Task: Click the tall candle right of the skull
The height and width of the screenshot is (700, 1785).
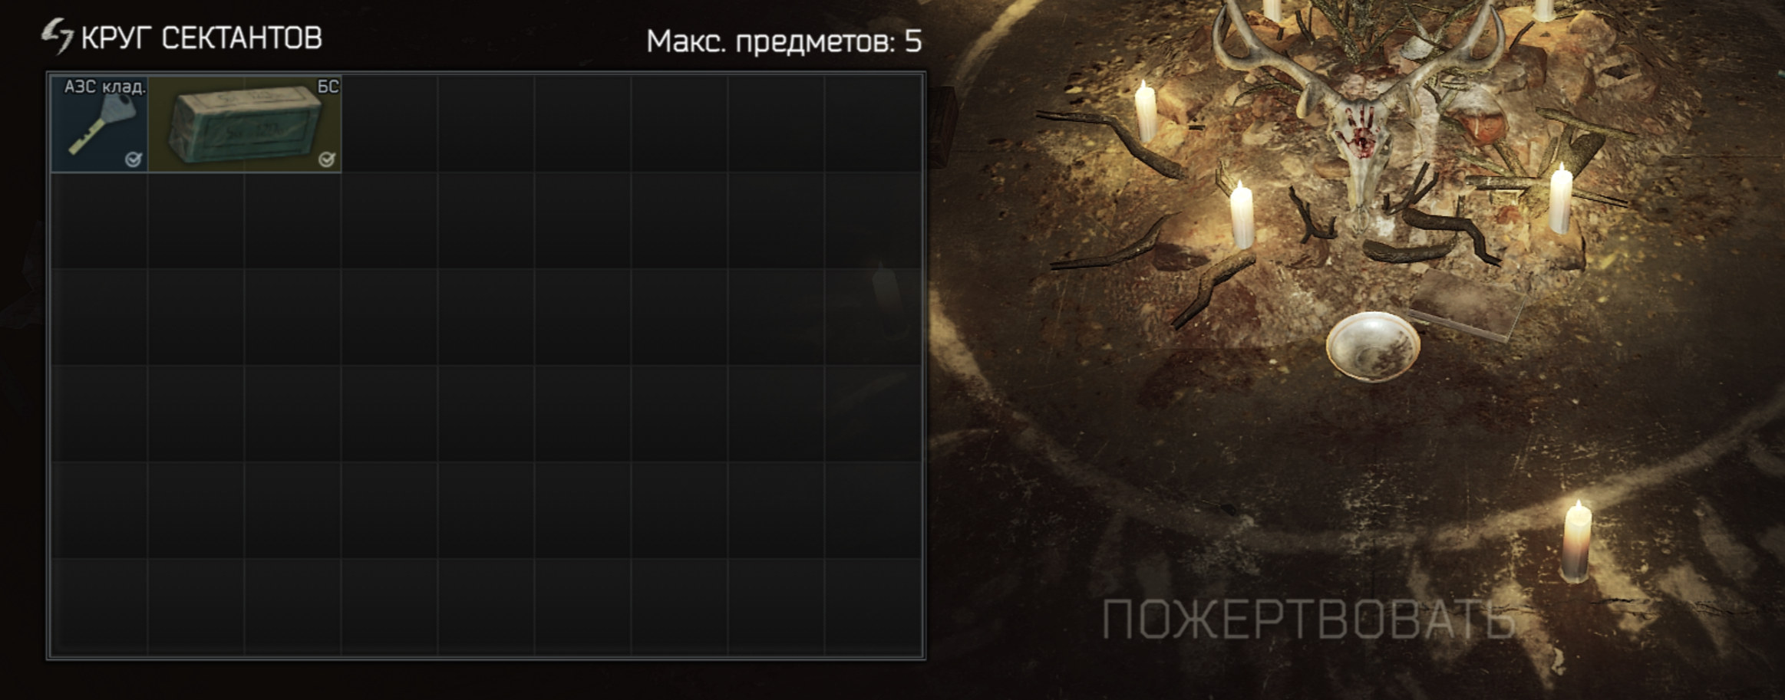Action: [1561, 199]
